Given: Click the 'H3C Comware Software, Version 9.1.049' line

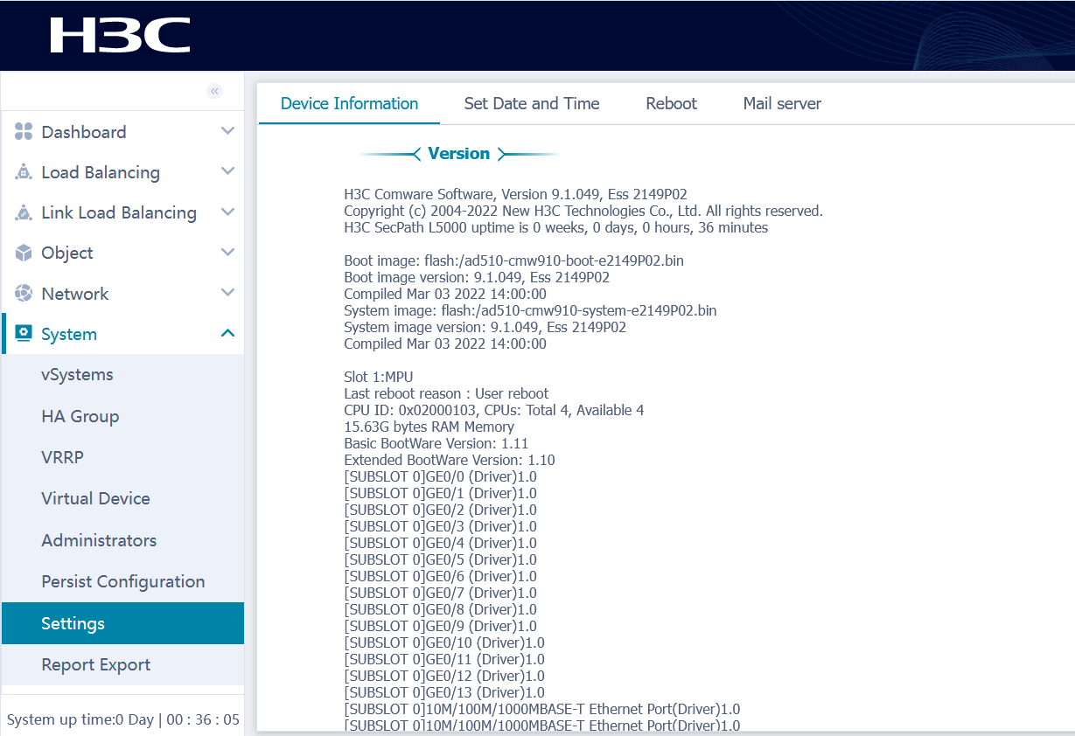Looking at the screenshot, I should pos(516,194).
